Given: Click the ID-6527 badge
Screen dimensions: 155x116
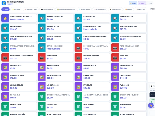Looking at the screenshot, I should [10, 4].
